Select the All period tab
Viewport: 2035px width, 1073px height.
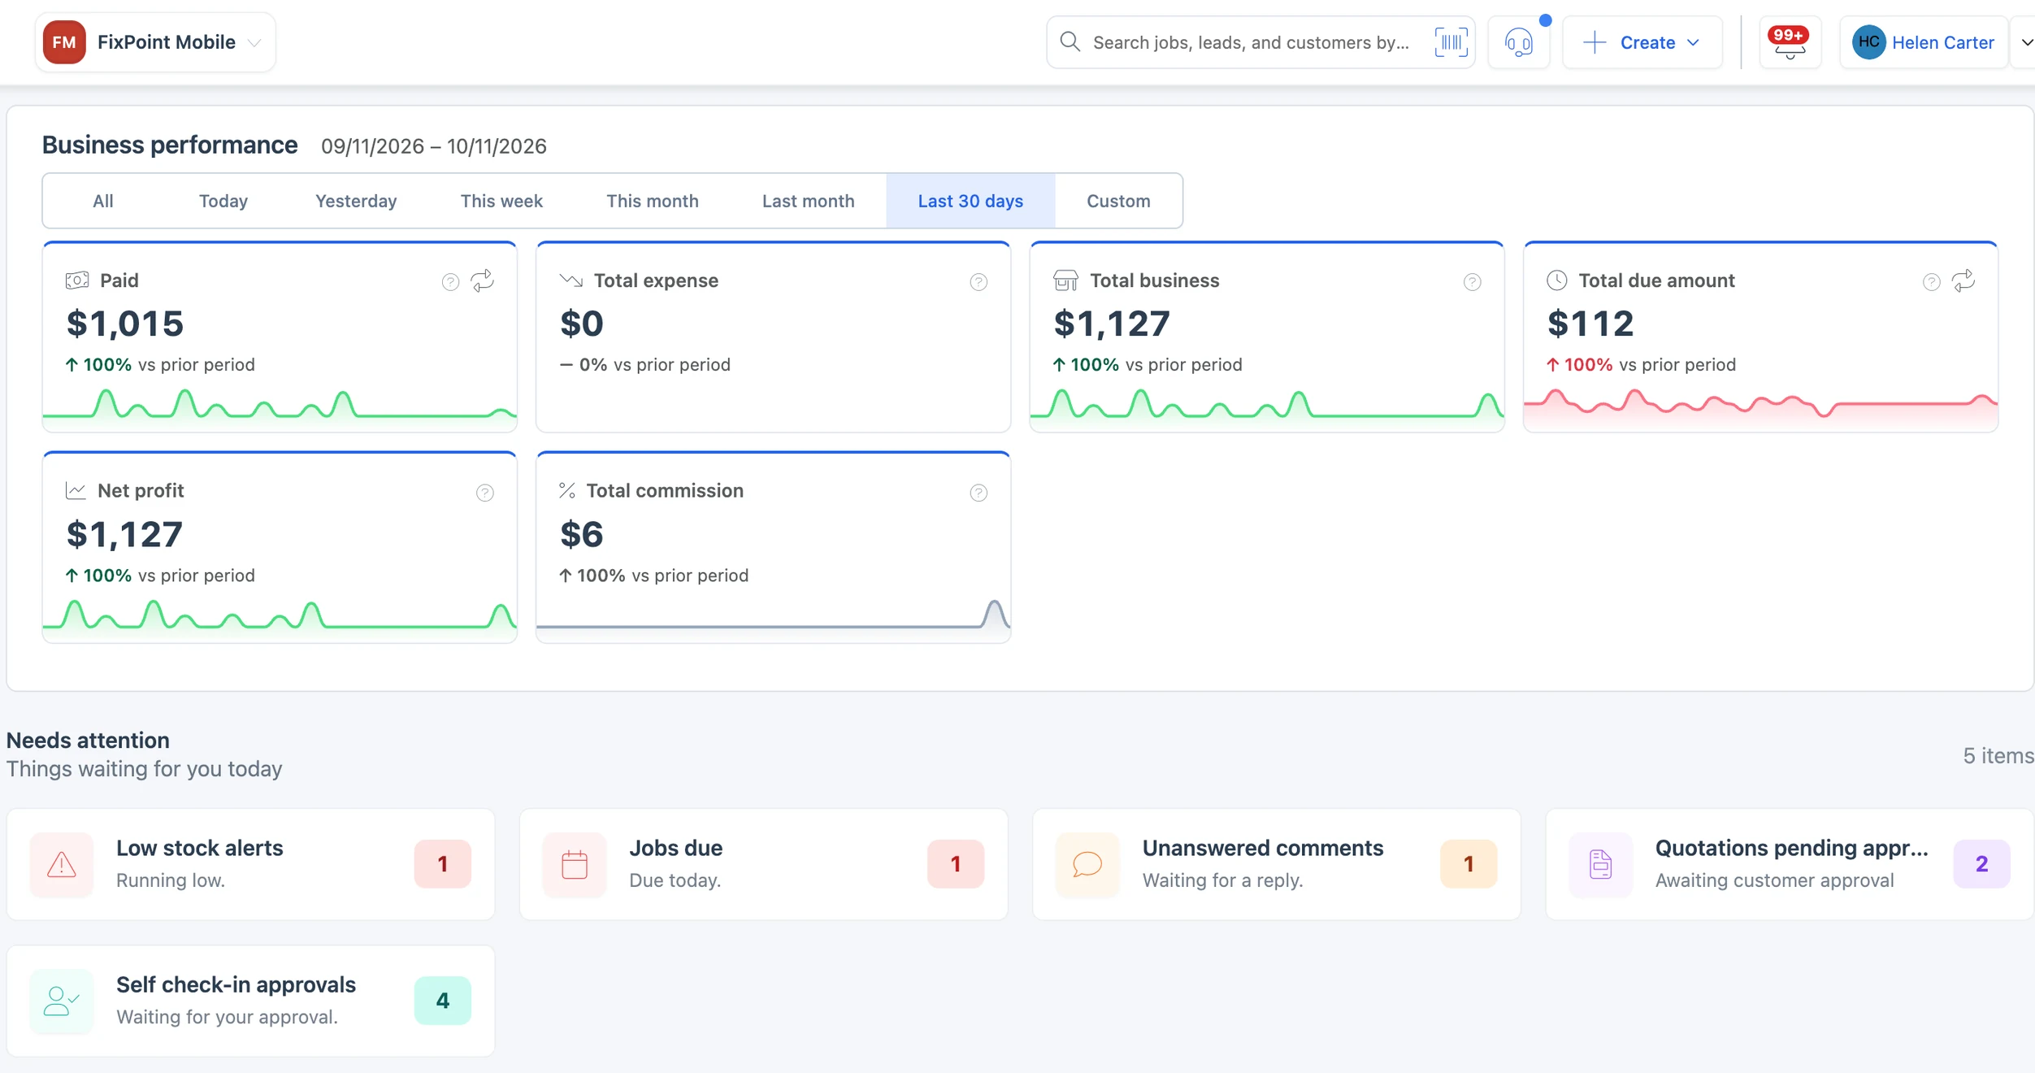click(x=103, y=201)
